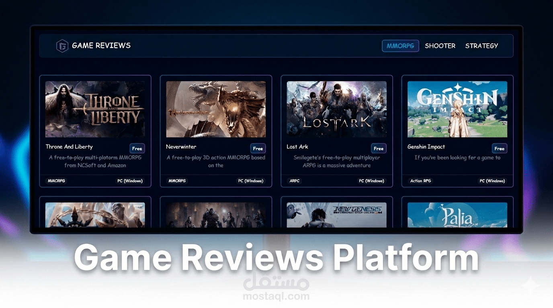Click the ARPG genre tag on Lost Ark

[295, 181]
